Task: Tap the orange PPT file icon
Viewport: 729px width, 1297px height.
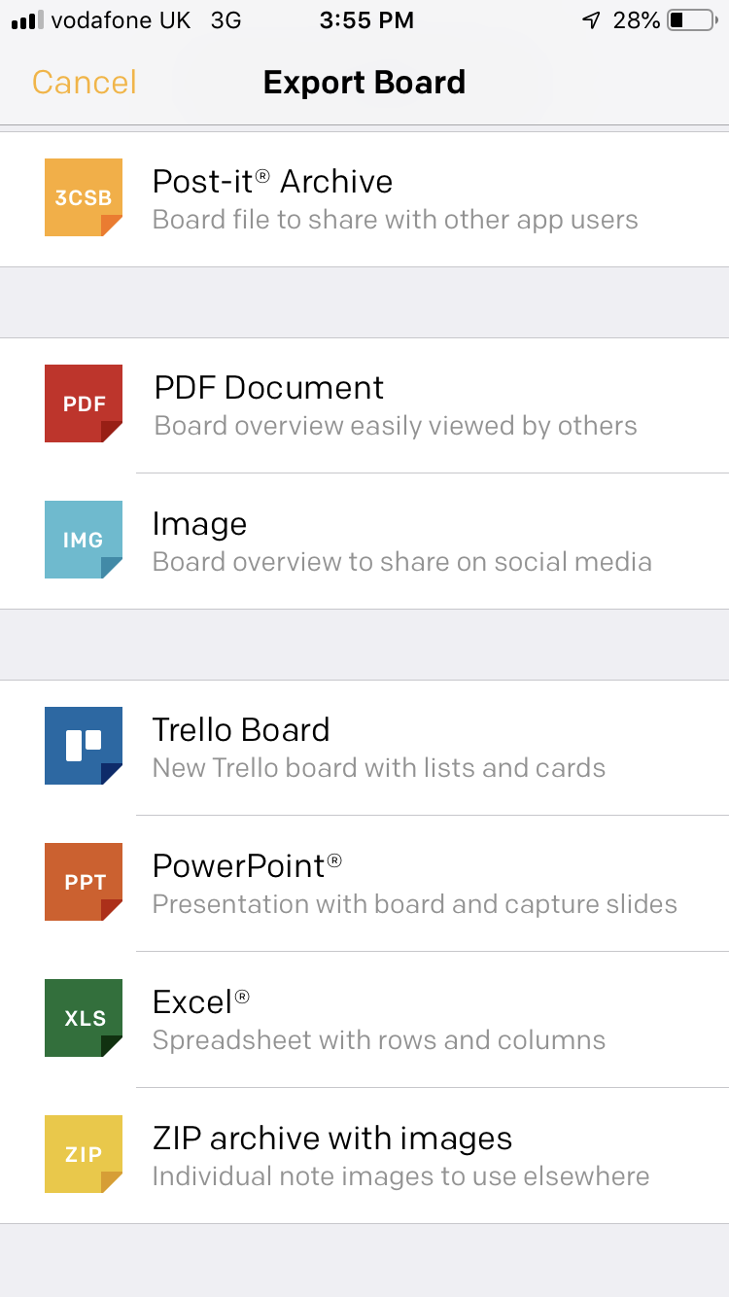Action: coord(84,882)
